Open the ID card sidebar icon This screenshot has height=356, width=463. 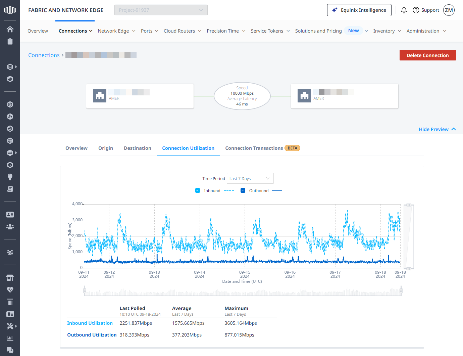(x=10, y=215)
